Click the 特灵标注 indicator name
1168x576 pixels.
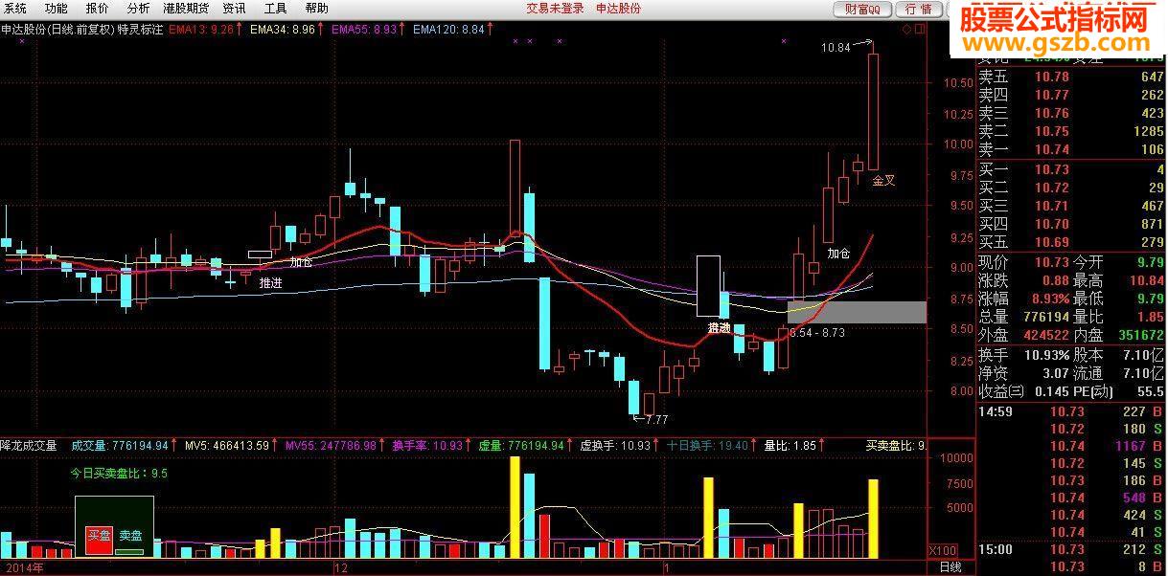point(139,30)
